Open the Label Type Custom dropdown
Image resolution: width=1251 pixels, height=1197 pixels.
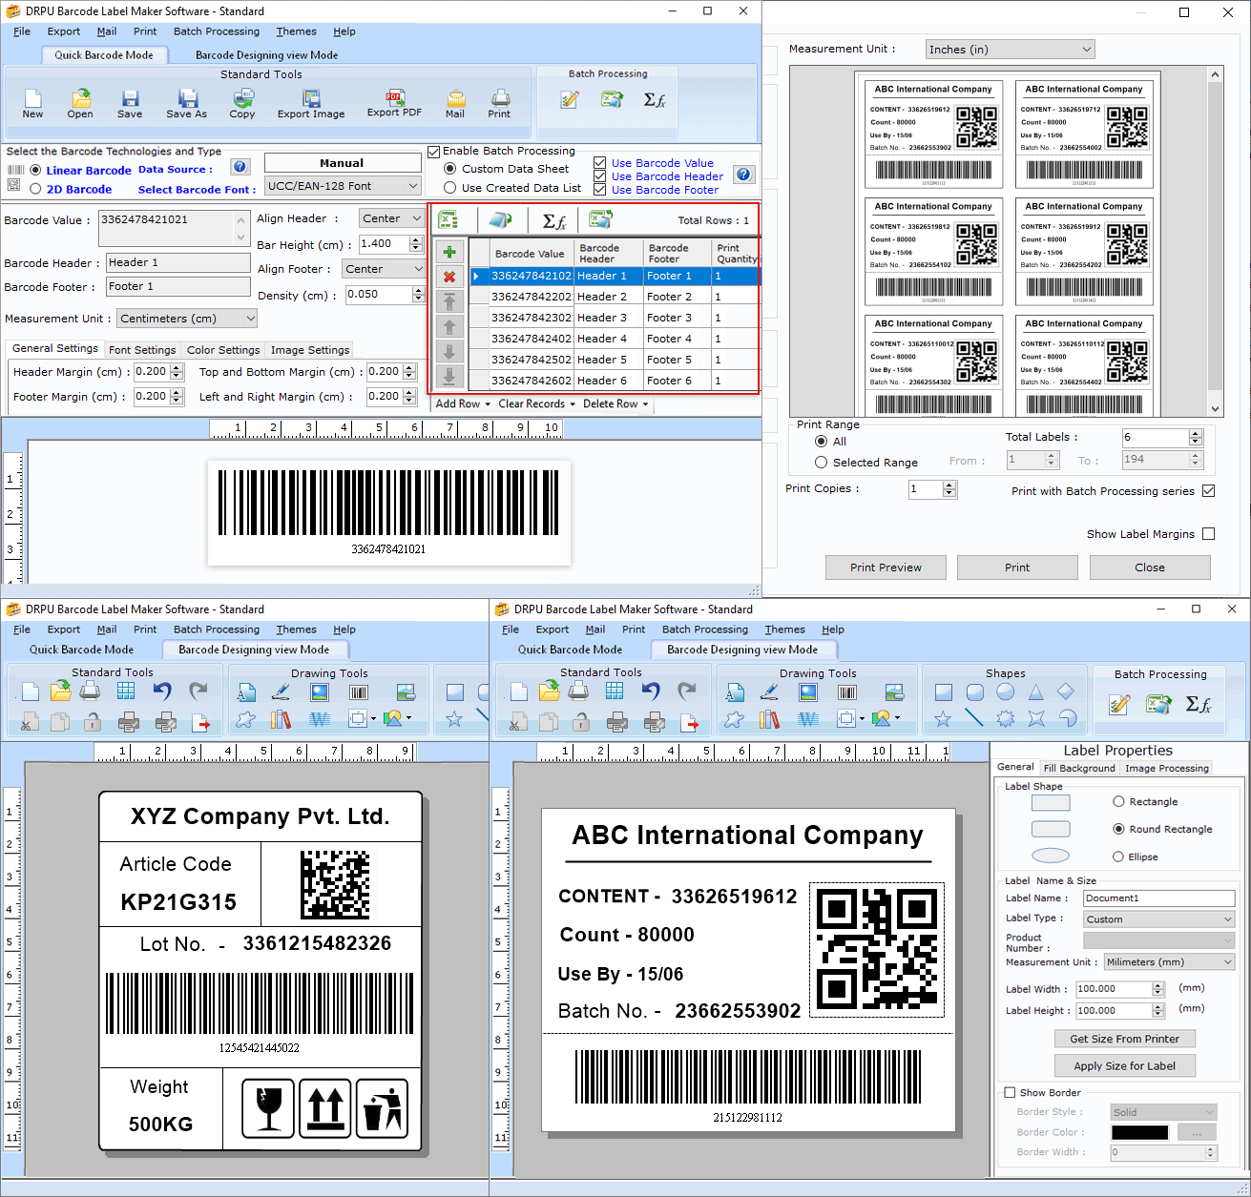1159,919
